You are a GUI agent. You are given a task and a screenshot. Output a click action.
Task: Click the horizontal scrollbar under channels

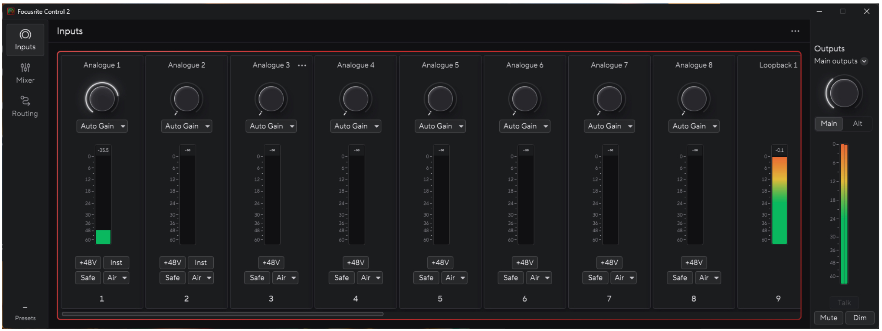tap(222, 314)
